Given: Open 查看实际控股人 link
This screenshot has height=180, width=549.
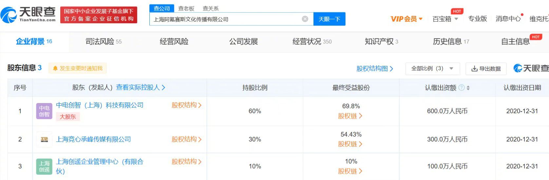Looking at the screenshot, I should coord(141,87).
